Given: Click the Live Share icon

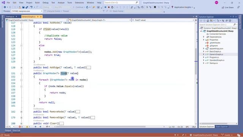Looking at the screenshot, I should (223, 8).
